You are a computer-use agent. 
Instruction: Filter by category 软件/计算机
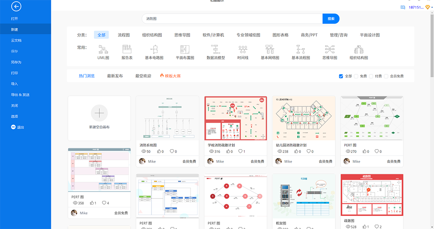click(214, 35)
